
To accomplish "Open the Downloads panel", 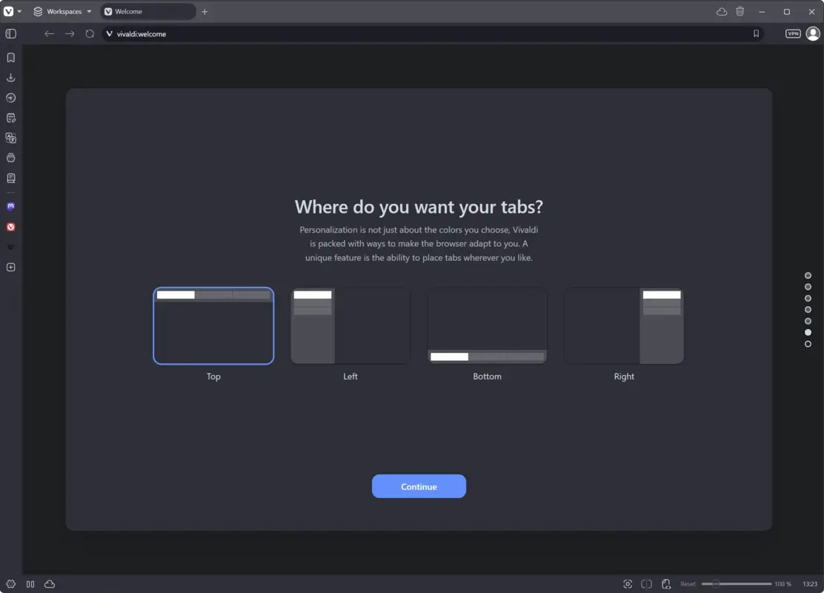I will [10, 77].
